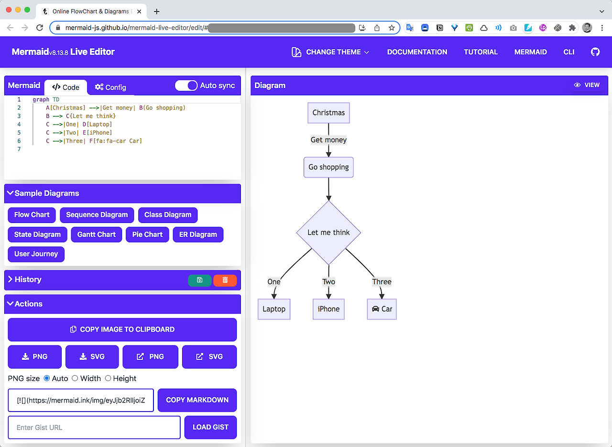Screen dimensions: 612x447
Task: Click the clipboard icon on Copy Image button
Action: pyautogui.click(x=73, y=329)
